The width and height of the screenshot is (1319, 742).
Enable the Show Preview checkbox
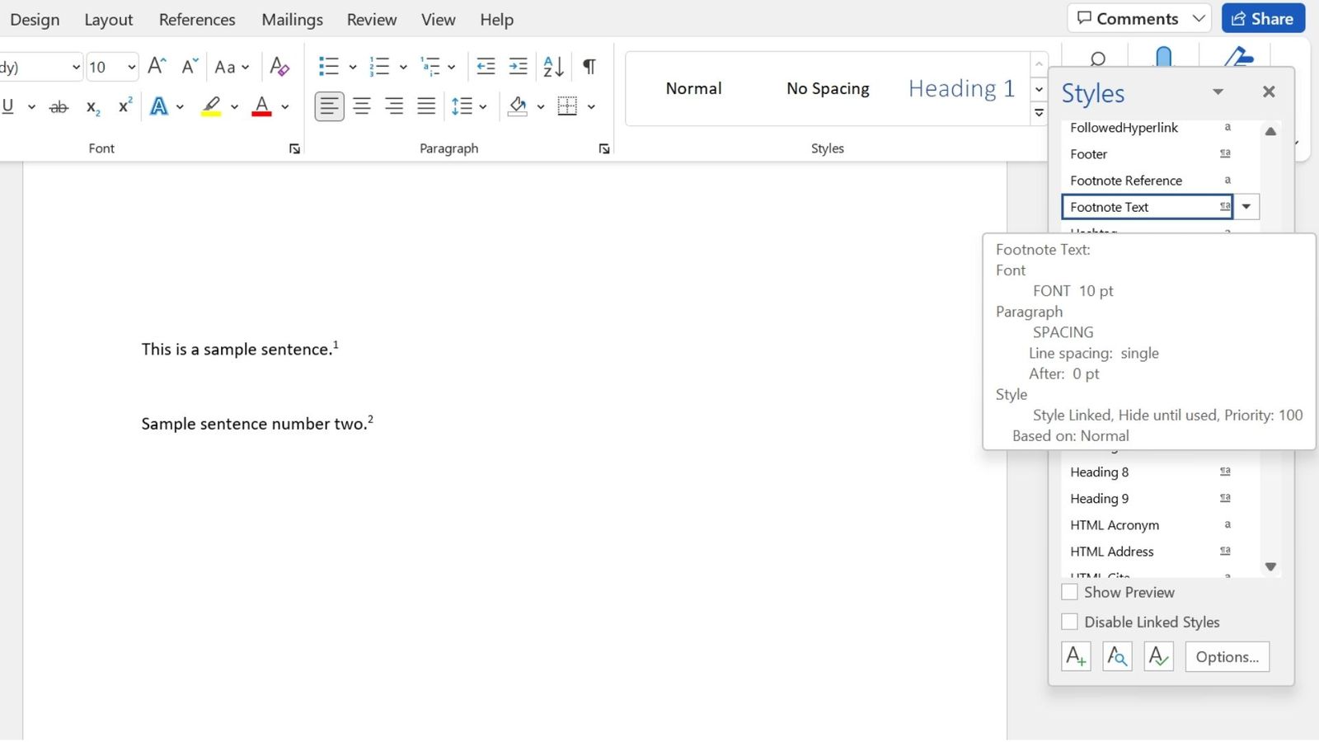[1070, 592]
